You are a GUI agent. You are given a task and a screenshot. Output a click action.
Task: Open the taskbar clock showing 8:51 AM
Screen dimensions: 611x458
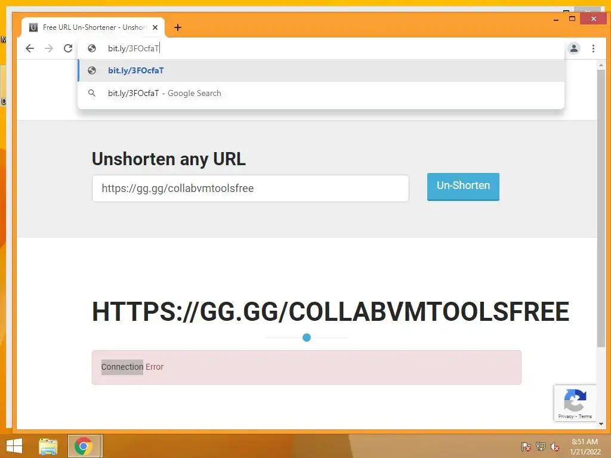(585, 447)
